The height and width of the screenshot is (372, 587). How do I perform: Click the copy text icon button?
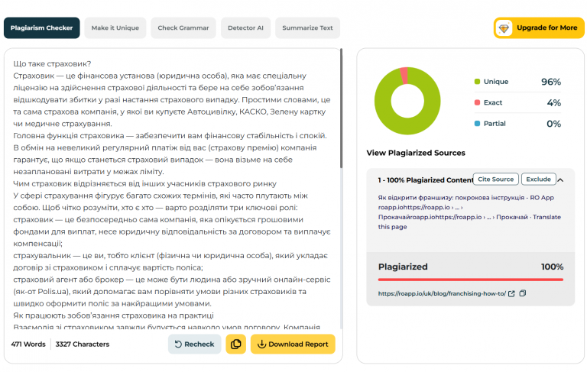[236, 344]
